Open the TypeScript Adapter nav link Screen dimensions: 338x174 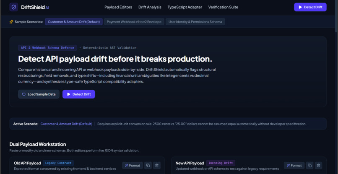[185, 7]
